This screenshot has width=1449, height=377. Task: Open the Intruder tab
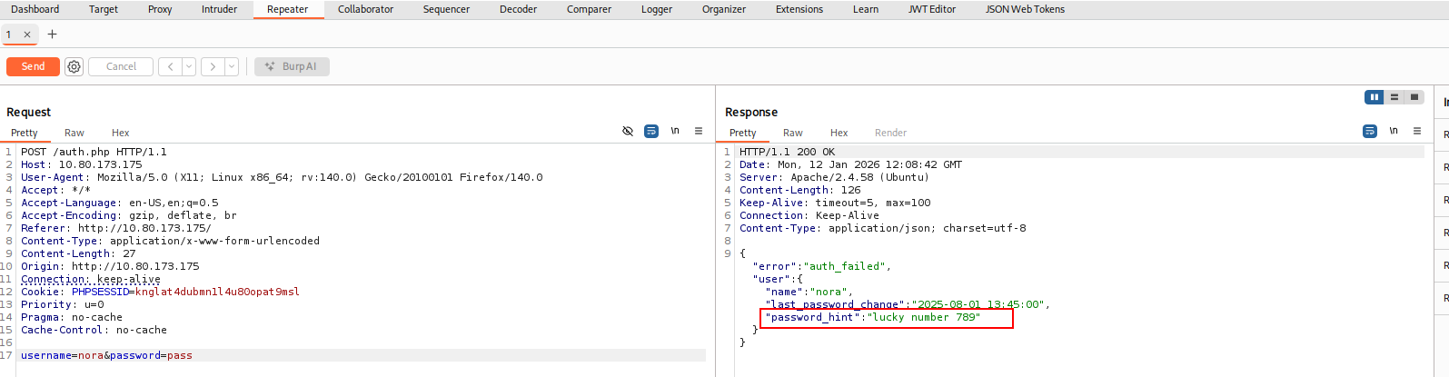219,9
